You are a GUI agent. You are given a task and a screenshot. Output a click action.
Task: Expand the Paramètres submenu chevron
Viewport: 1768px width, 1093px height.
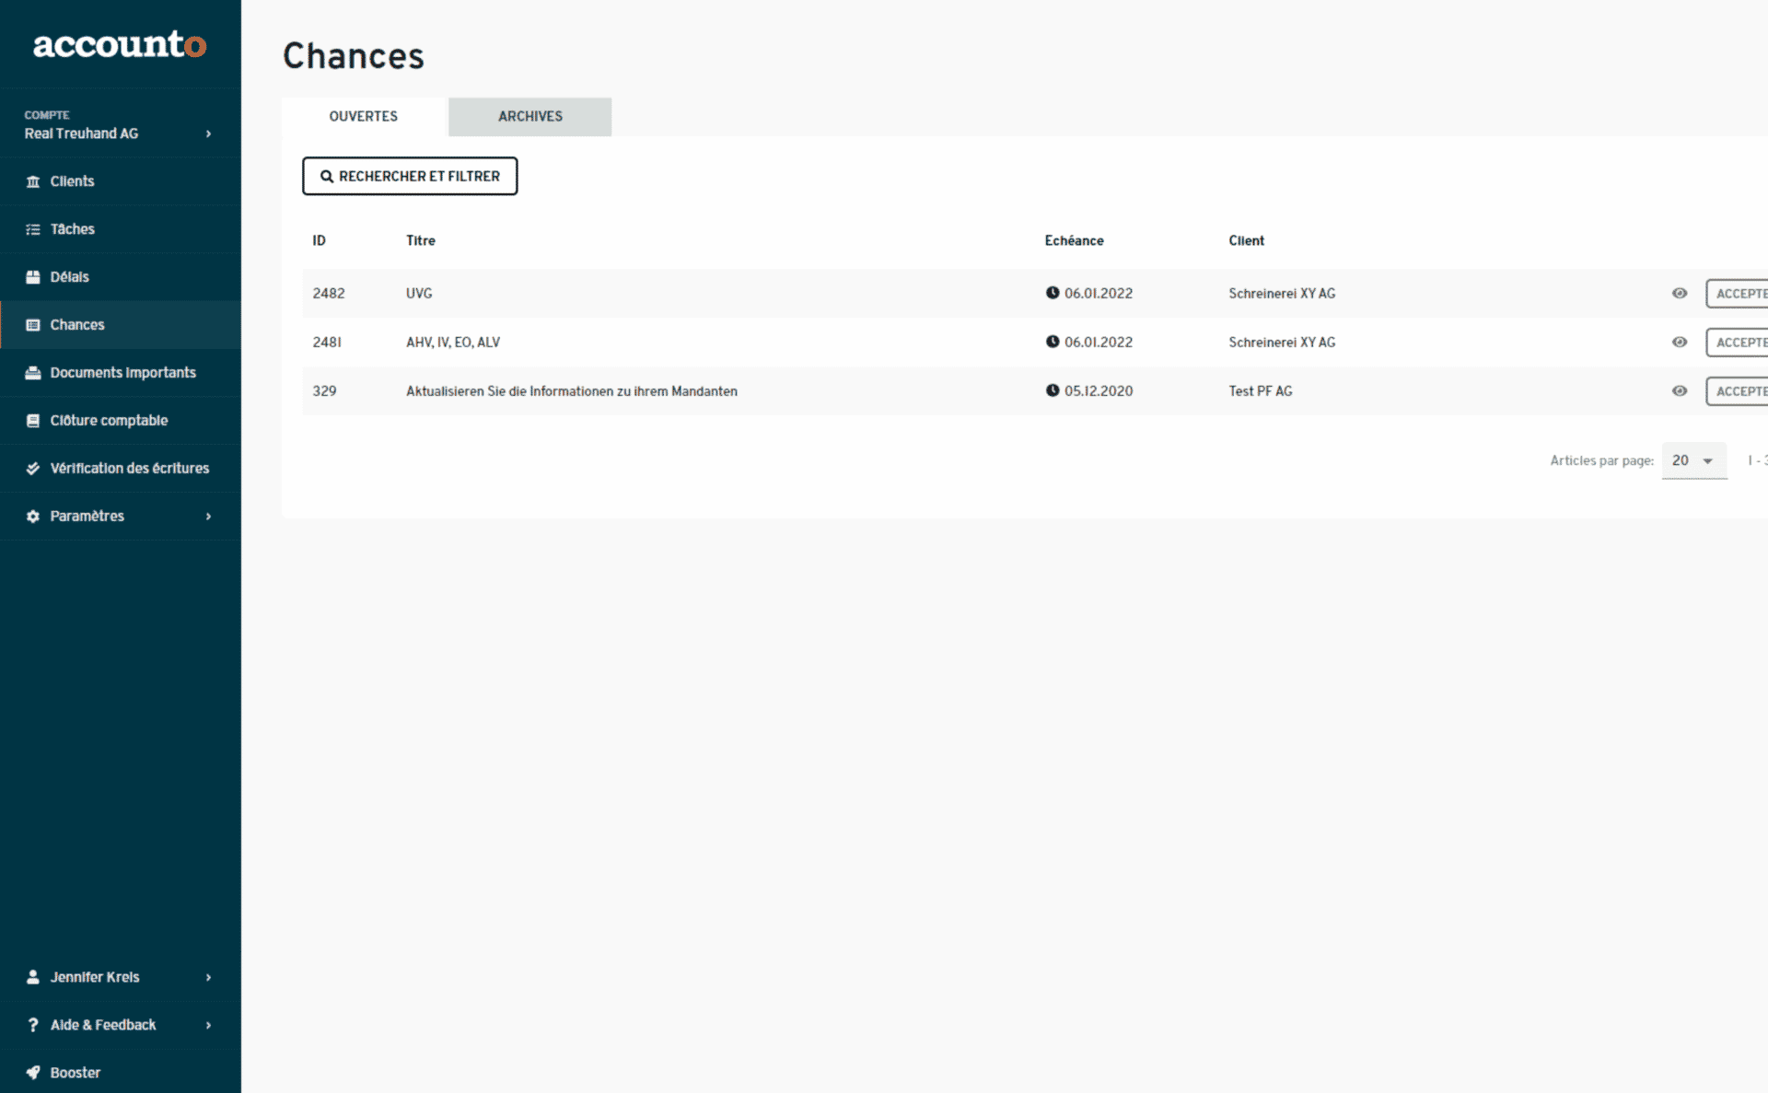pos(209,517)
